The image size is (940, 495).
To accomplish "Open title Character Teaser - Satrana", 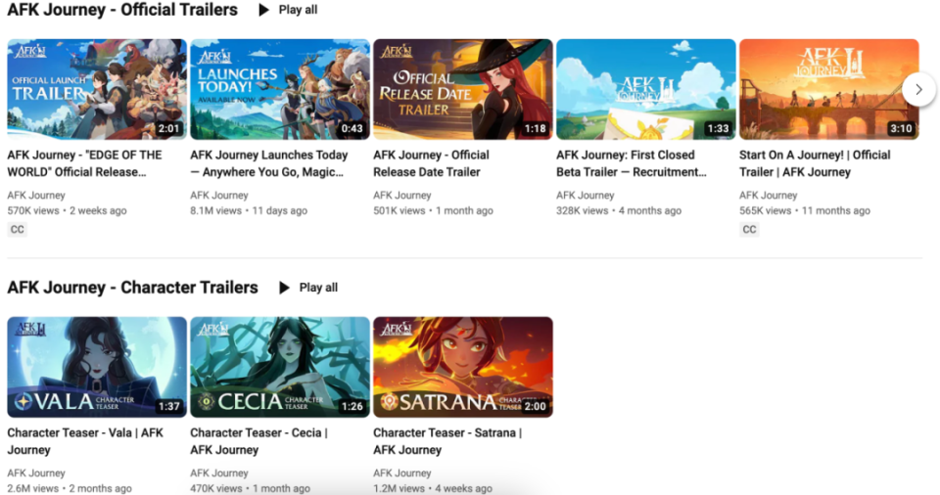I will click(x=447, y=441).
